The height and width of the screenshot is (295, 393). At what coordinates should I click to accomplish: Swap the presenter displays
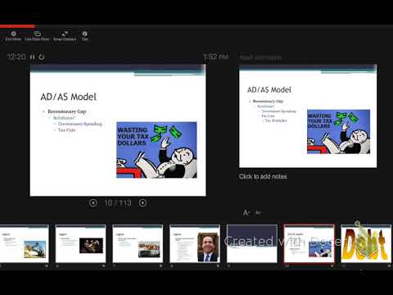click(65, 36)
